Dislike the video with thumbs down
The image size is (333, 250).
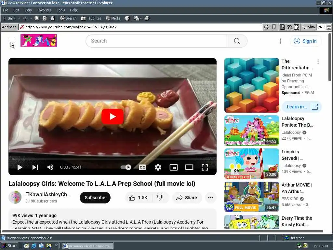(160, 198)
